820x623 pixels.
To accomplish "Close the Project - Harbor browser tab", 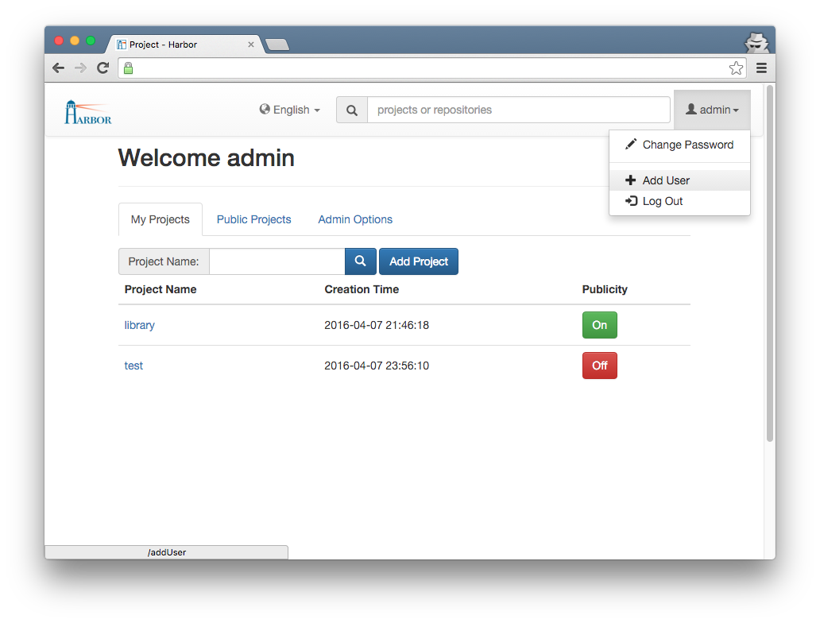I will pyautogui.click(x=251, y=44).
